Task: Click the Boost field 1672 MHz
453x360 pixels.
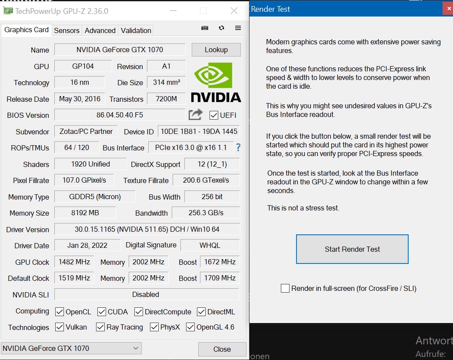Action: [220, 262]
